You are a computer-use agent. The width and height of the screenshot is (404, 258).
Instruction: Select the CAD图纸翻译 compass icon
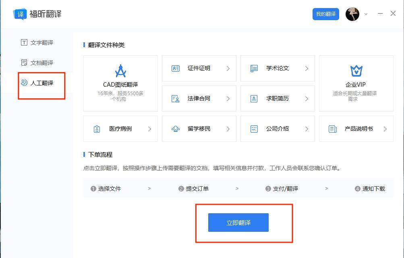120,70
